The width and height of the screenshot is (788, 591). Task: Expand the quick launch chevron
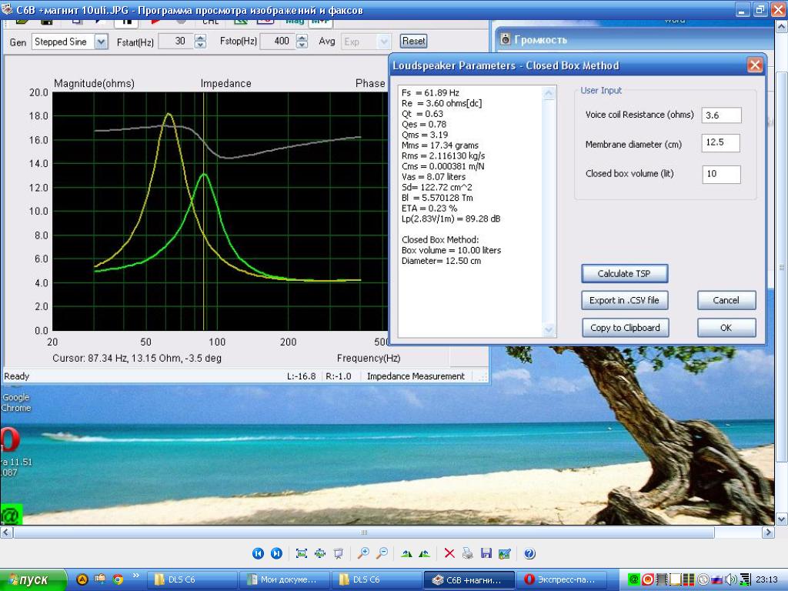[x=135, y=576]
